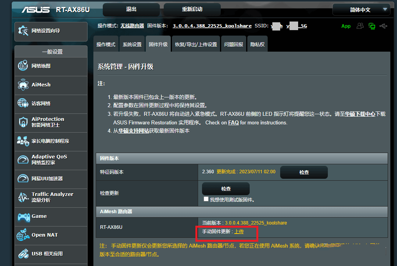Open the 网易UU加速器 icon
397x266 pixels.
coord(23,178)
